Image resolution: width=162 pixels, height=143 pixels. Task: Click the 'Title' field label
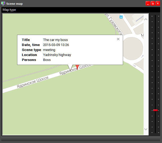click(26, 40)
